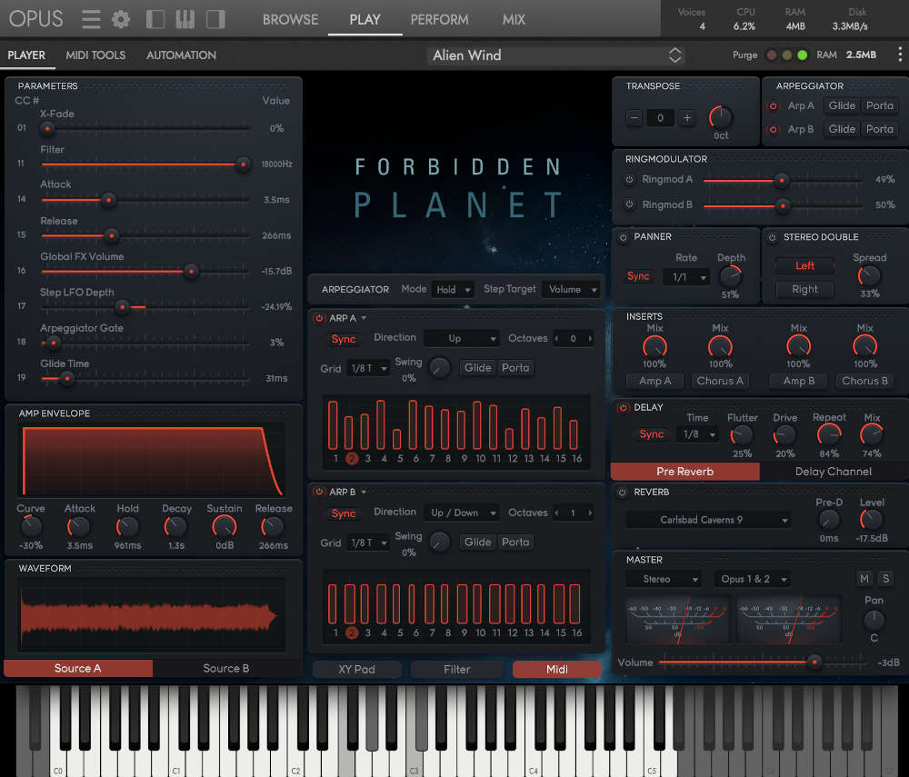The image size is (909, 777).
Task: Switch to the MIX tab
Action: click(514, 19)
